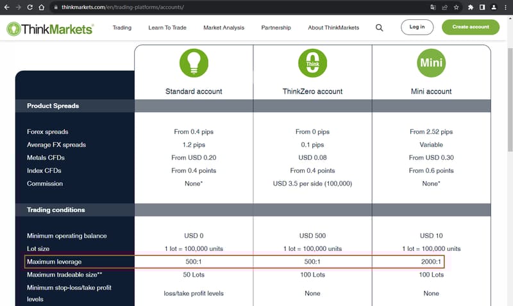Open the Trading menu

click(122, 28)
